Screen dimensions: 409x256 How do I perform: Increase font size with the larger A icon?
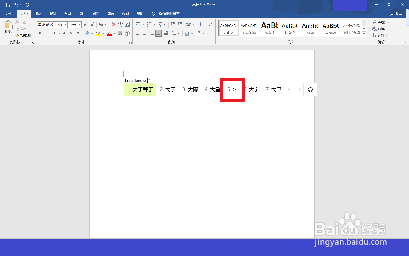tap(85, 25)
